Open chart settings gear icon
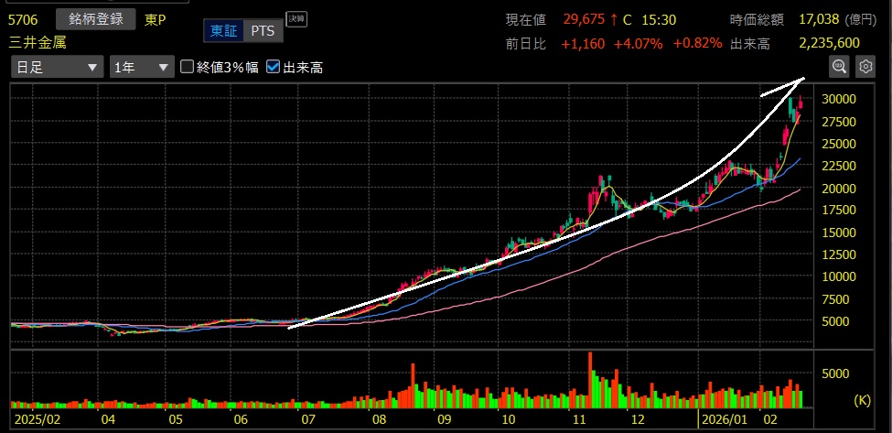Image resolution: width=892 pixels, height=433 pixels. 865,66
